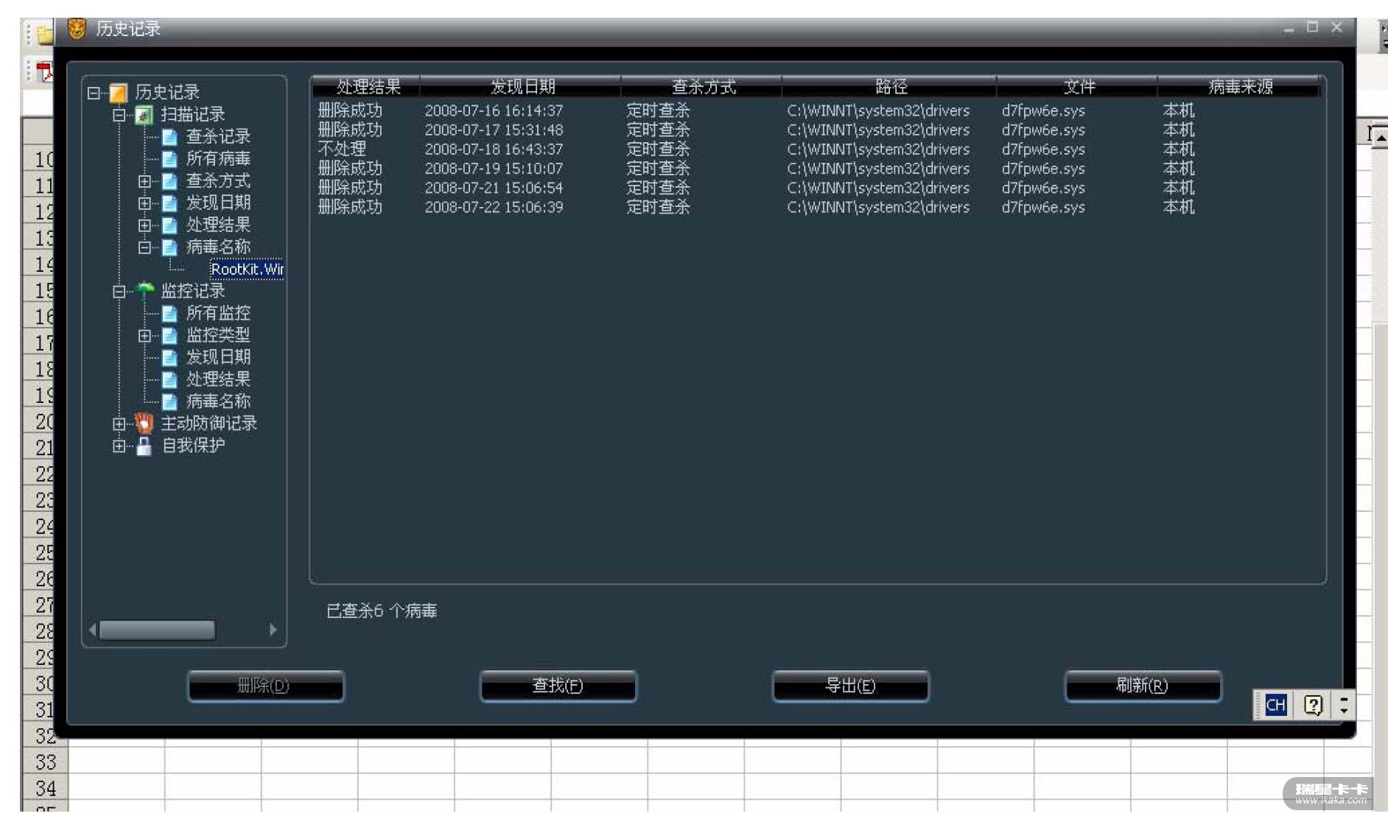Click the 删除(D) button
The height and width of the screenshot is (819, 1388).
click(265, 686)
